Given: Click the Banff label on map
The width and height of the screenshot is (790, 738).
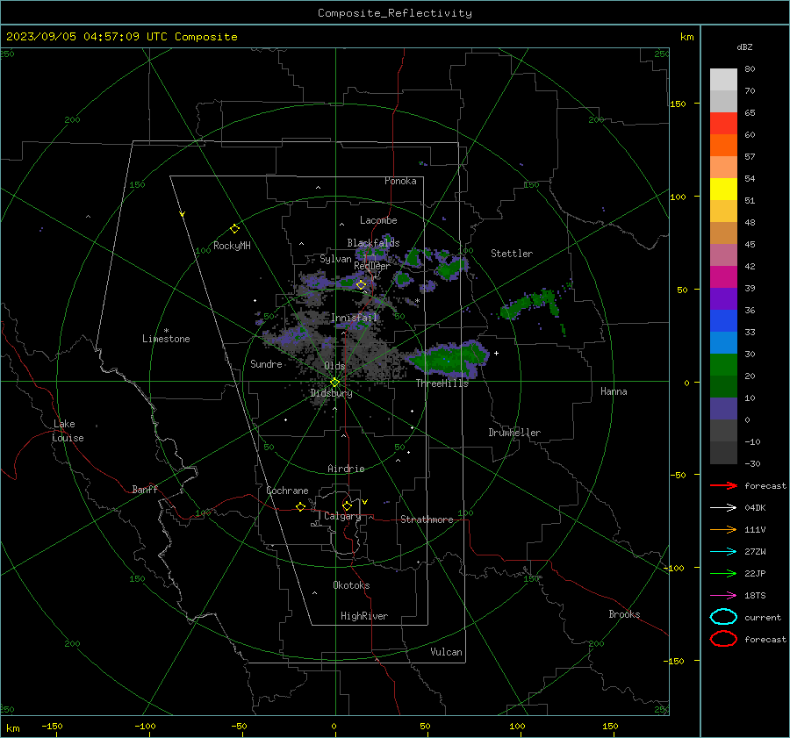Looking at the screenshot, I should (x=145, y=490).
